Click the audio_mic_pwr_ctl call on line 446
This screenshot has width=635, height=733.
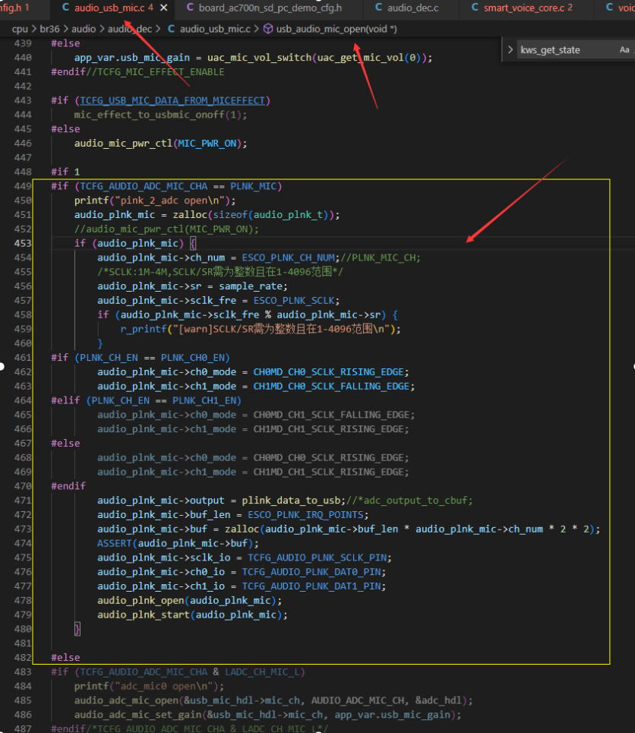124,143
